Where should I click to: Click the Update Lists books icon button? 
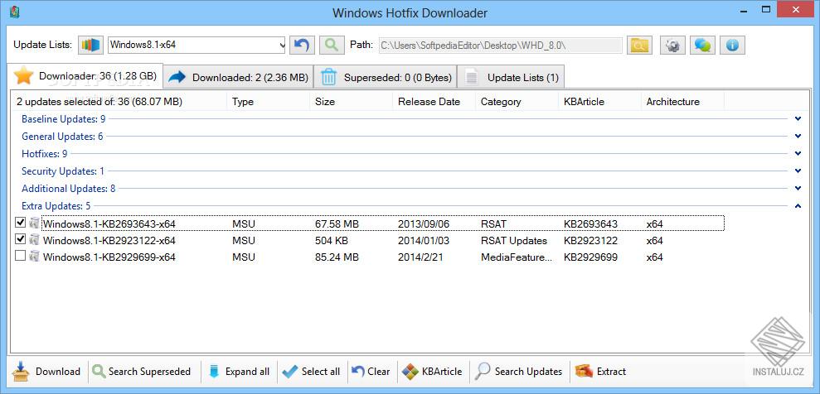pyautogui.click(x=91, y=45)
